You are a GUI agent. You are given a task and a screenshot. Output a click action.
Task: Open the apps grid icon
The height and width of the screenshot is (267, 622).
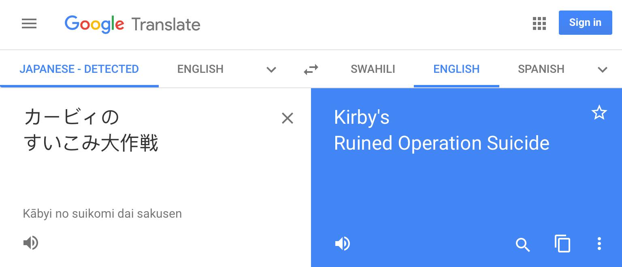[539, 24]
